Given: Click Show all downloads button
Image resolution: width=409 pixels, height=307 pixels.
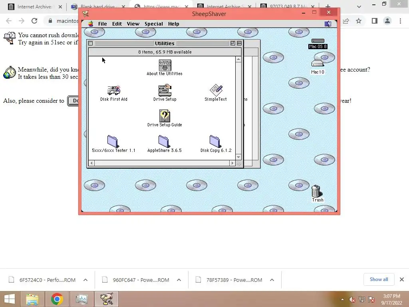Looking at the screenshot, I should [379, 279].
